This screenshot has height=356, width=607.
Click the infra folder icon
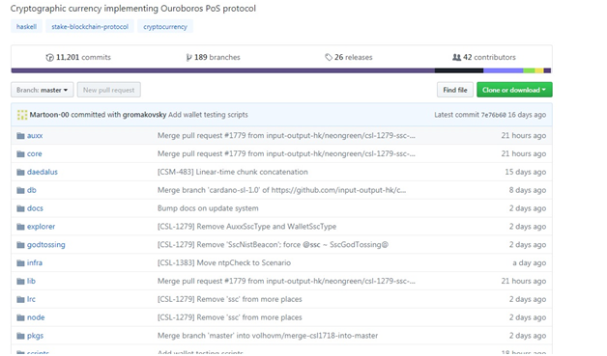(20, 262)
